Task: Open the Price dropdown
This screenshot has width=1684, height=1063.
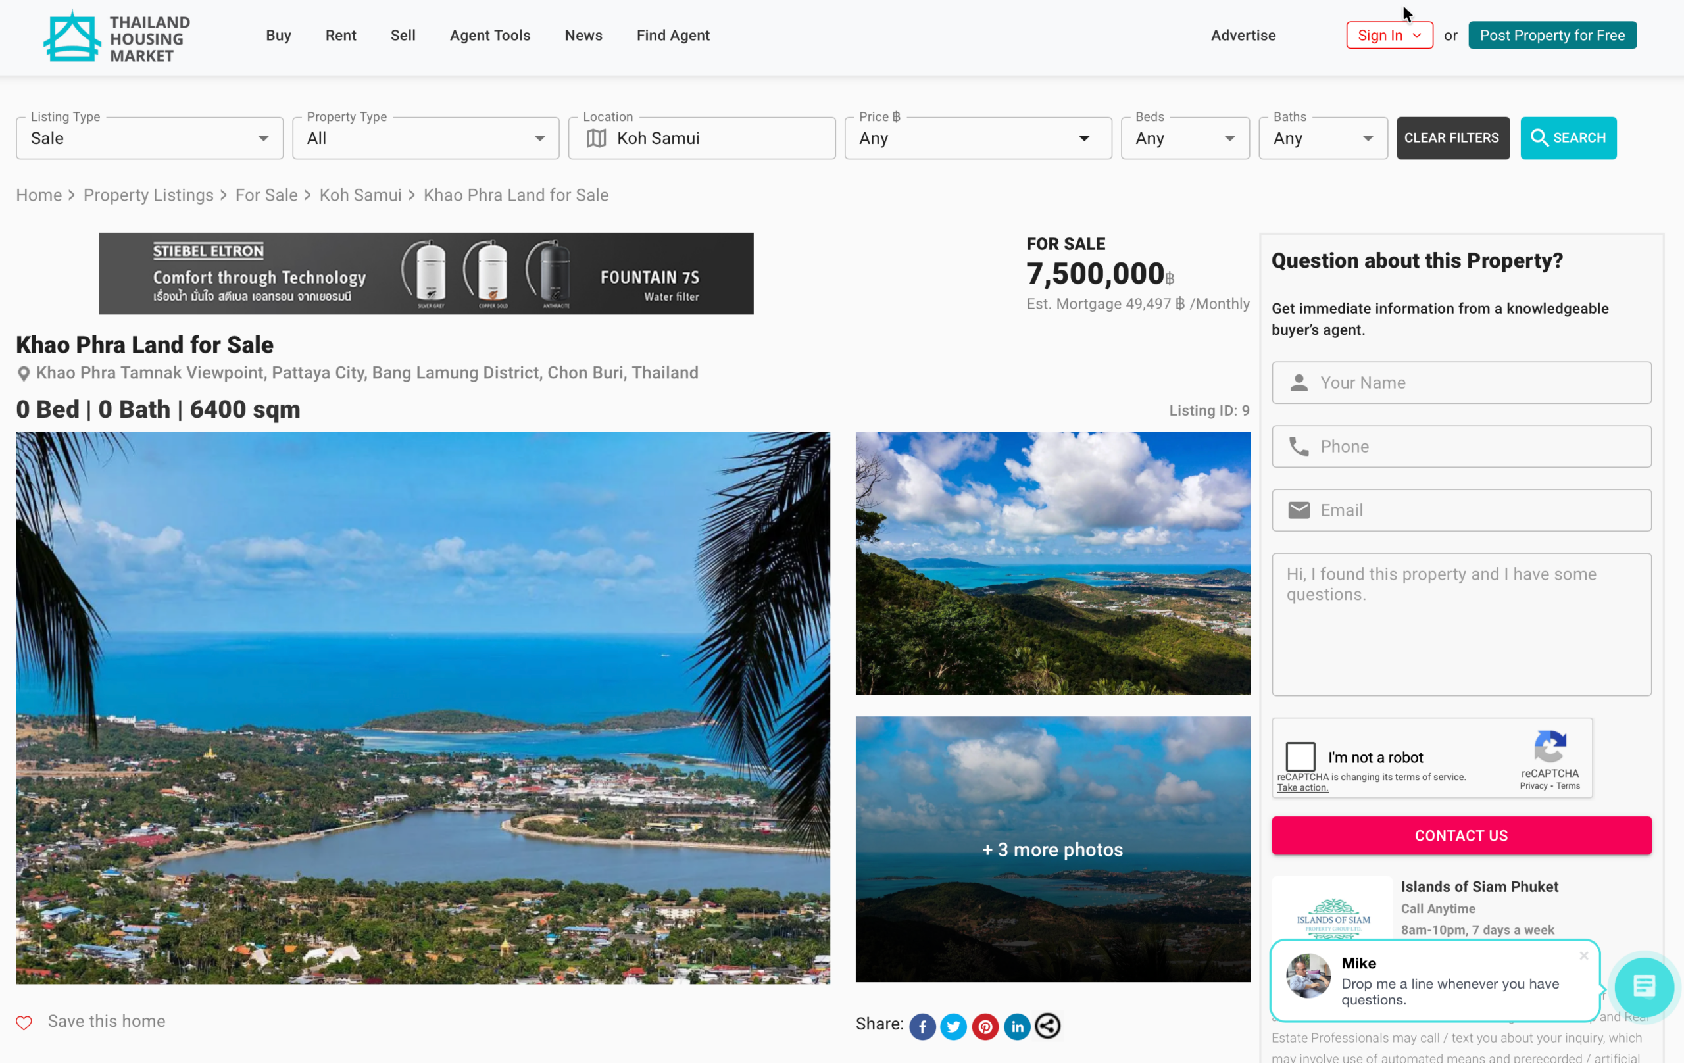Action: click(x=977, y=139)
